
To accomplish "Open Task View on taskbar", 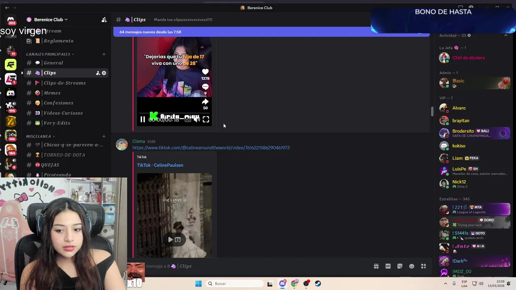I will coord(270,284).
